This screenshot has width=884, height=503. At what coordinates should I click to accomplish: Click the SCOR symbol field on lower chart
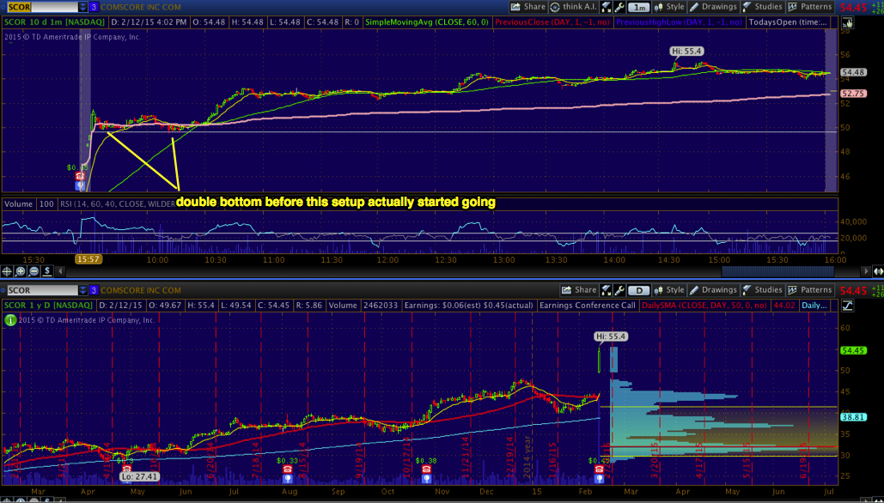(43, 290)
